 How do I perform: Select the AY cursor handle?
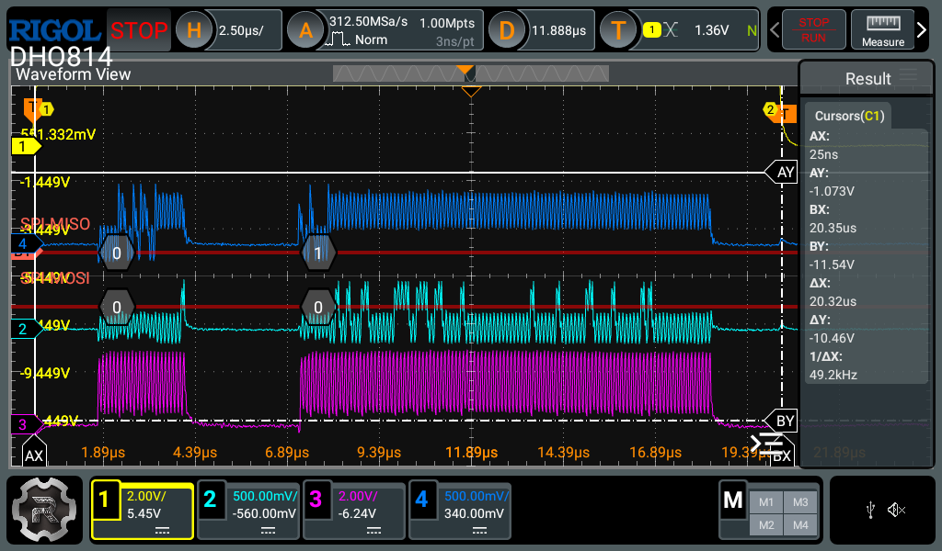[x=782, y=173]
